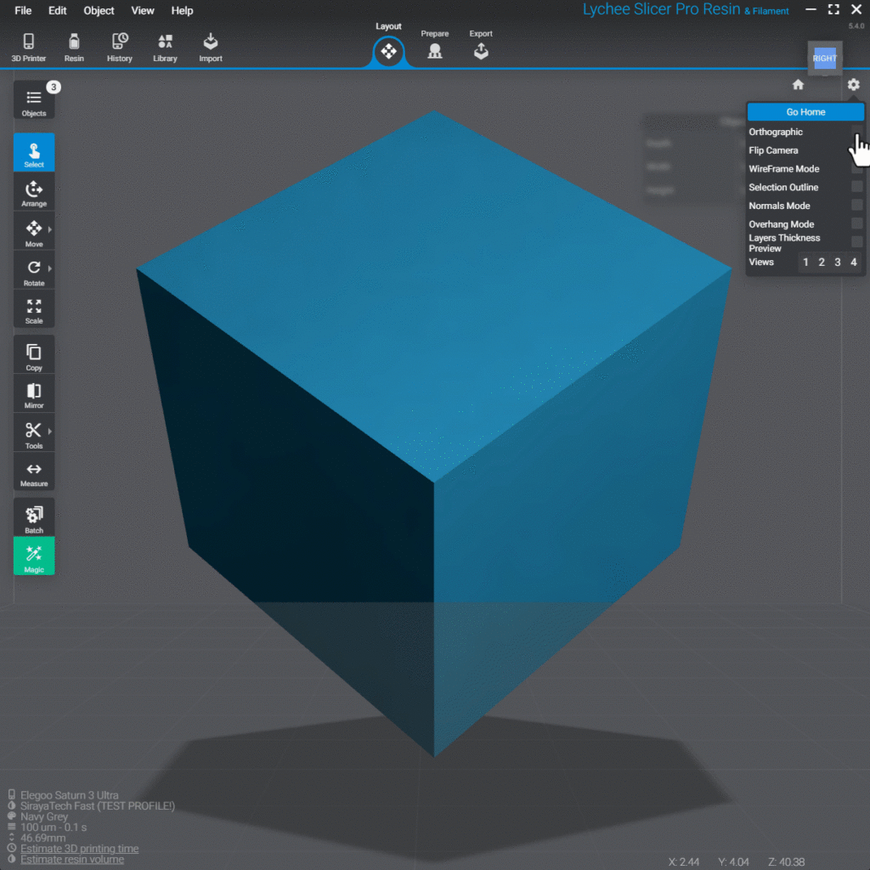The image size is (870, 870).
Task: Open the Object menu
Action: (x=99, y=11)
